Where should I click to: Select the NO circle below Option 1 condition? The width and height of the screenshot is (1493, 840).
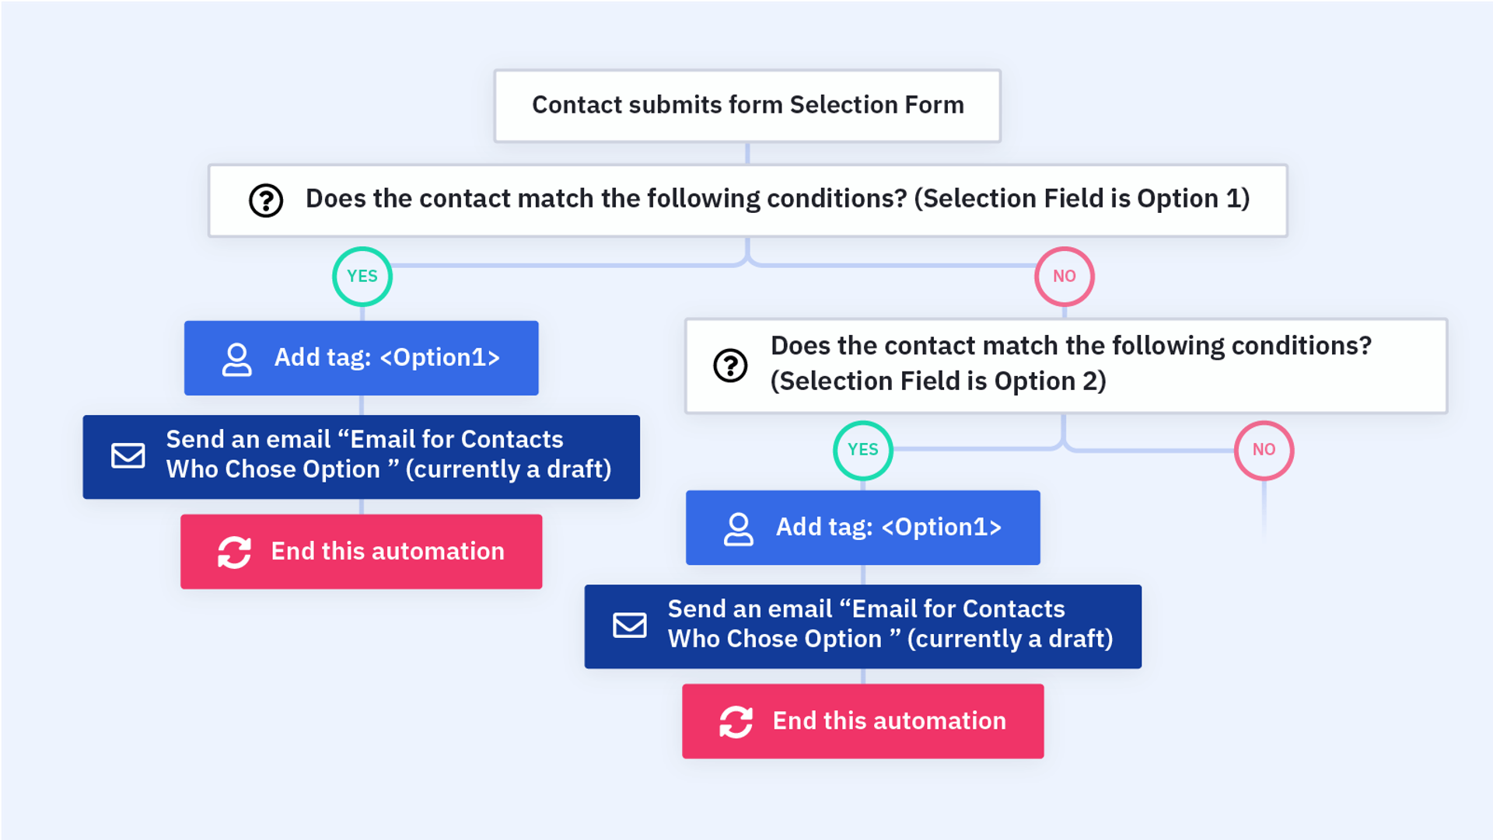click(1064, 277)
